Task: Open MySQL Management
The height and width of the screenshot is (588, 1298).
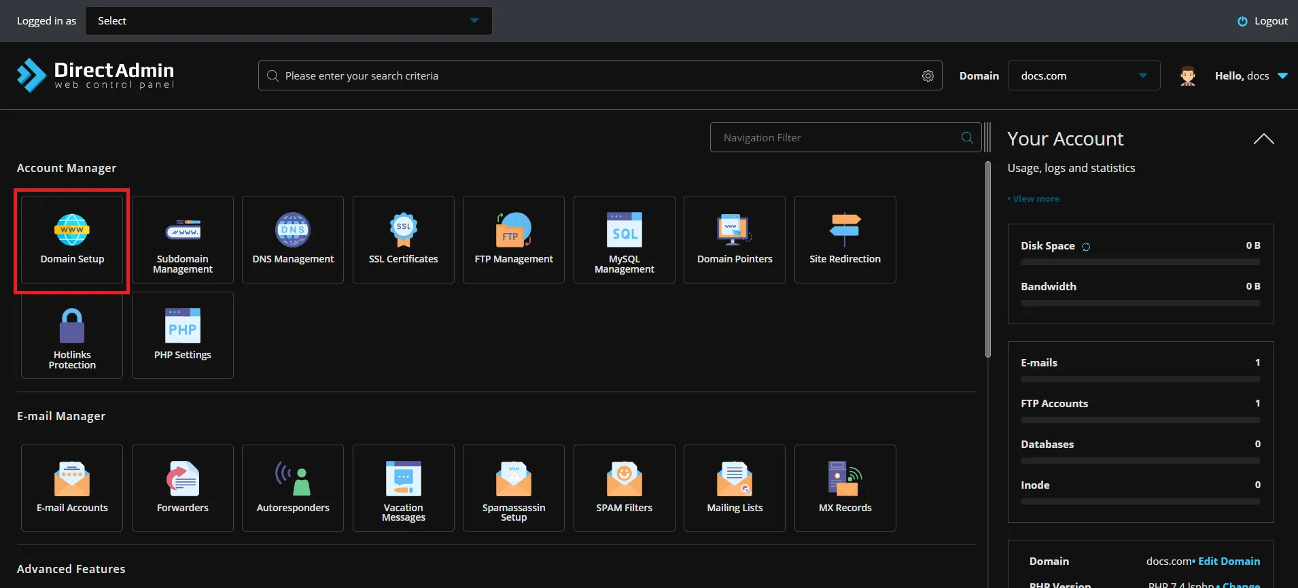Action: pyautogui.click(x=624, y=239)
